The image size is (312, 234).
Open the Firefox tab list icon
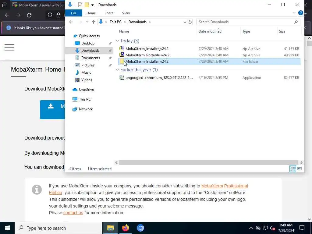pyautogui.click(x=5, y=5)
